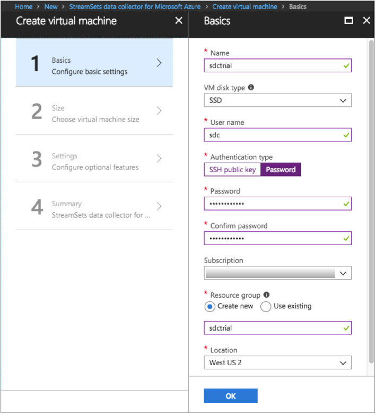Click the chevron arrow on the Summary step
375x413 pixels.
coord(159,206)
